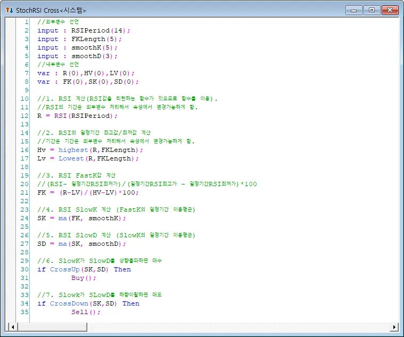
Task: Click on the line 'input : smoothD(3);'
Action: click(x=77, y=56)
